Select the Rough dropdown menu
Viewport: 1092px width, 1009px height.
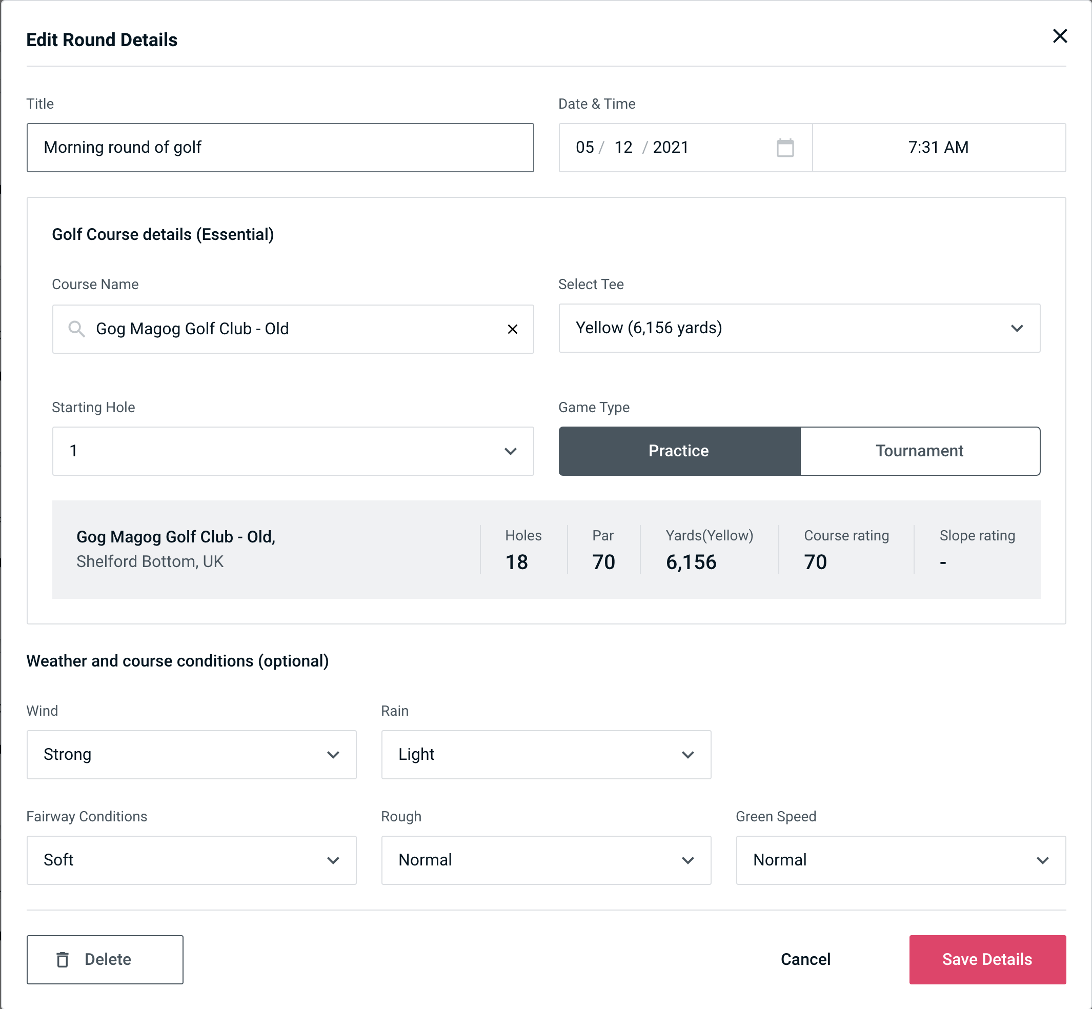coord(547,860)
